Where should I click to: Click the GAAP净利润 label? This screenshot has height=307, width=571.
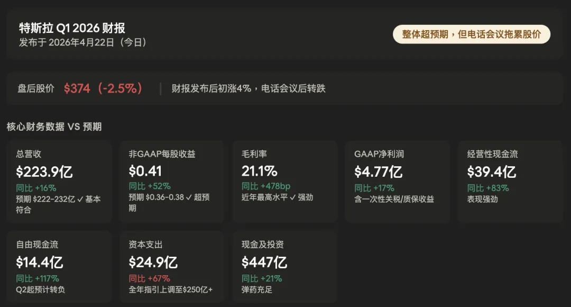pyautogui.click(x=379, y=154)
